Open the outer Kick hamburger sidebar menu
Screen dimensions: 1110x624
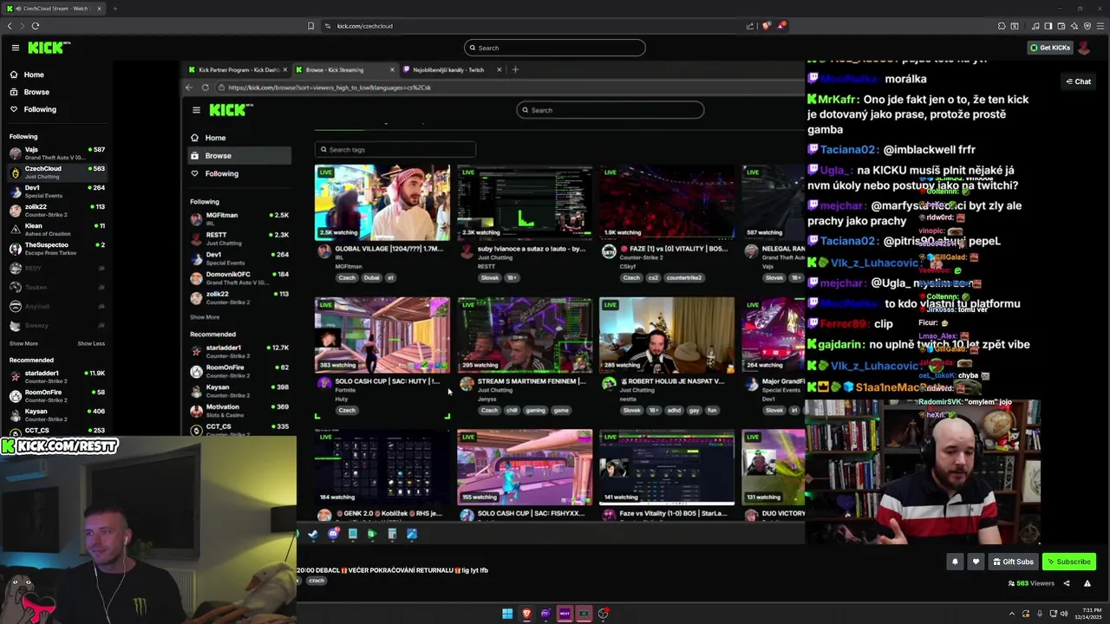click(x=15, y=48)
